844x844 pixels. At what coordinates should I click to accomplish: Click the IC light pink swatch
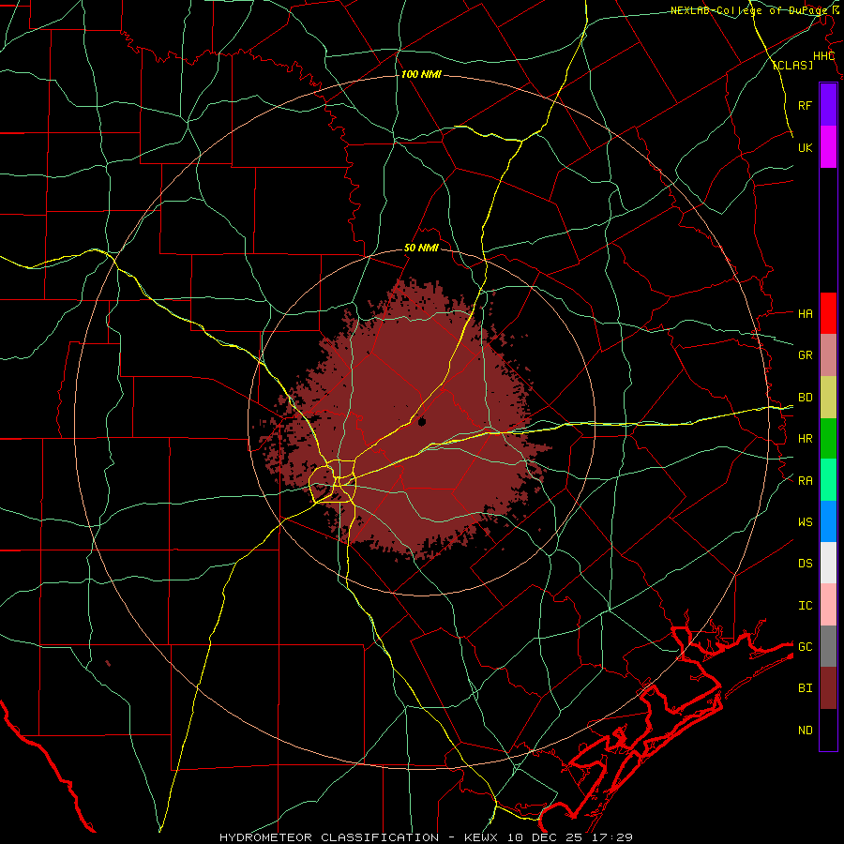point(828,605)
